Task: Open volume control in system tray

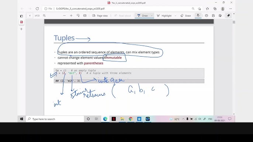Action: (x=200, y=119)
